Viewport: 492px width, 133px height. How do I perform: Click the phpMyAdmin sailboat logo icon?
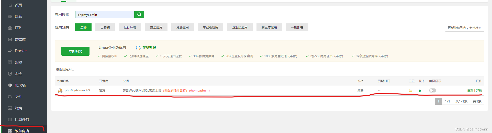click(60, 90)
